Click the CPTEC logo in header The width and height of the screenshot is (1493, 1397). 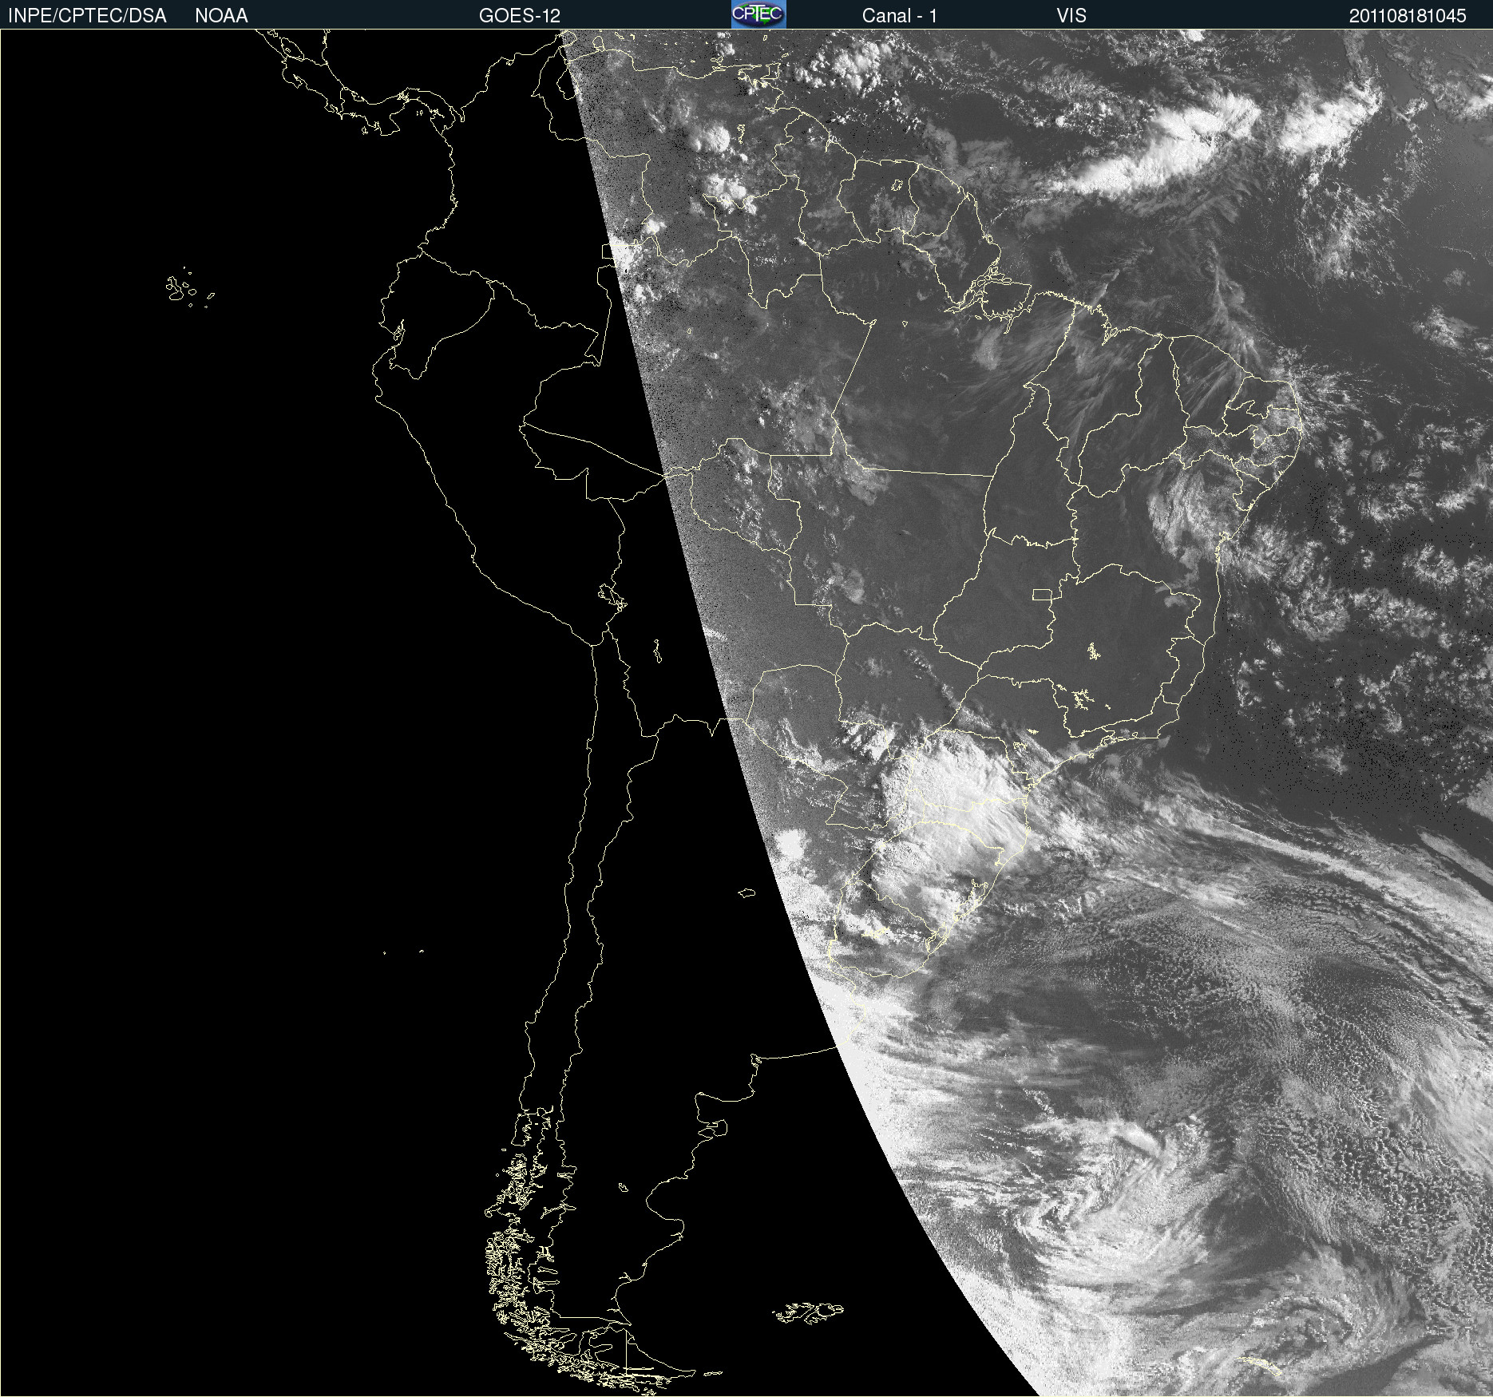(758, 14)
